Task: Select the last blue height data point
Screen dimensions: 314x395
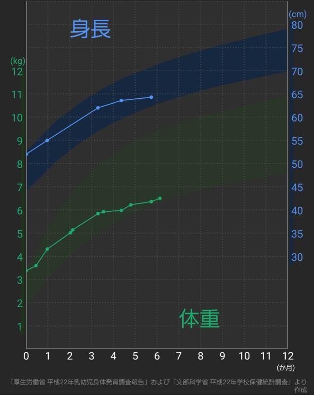Action: (x=151, y=97)
